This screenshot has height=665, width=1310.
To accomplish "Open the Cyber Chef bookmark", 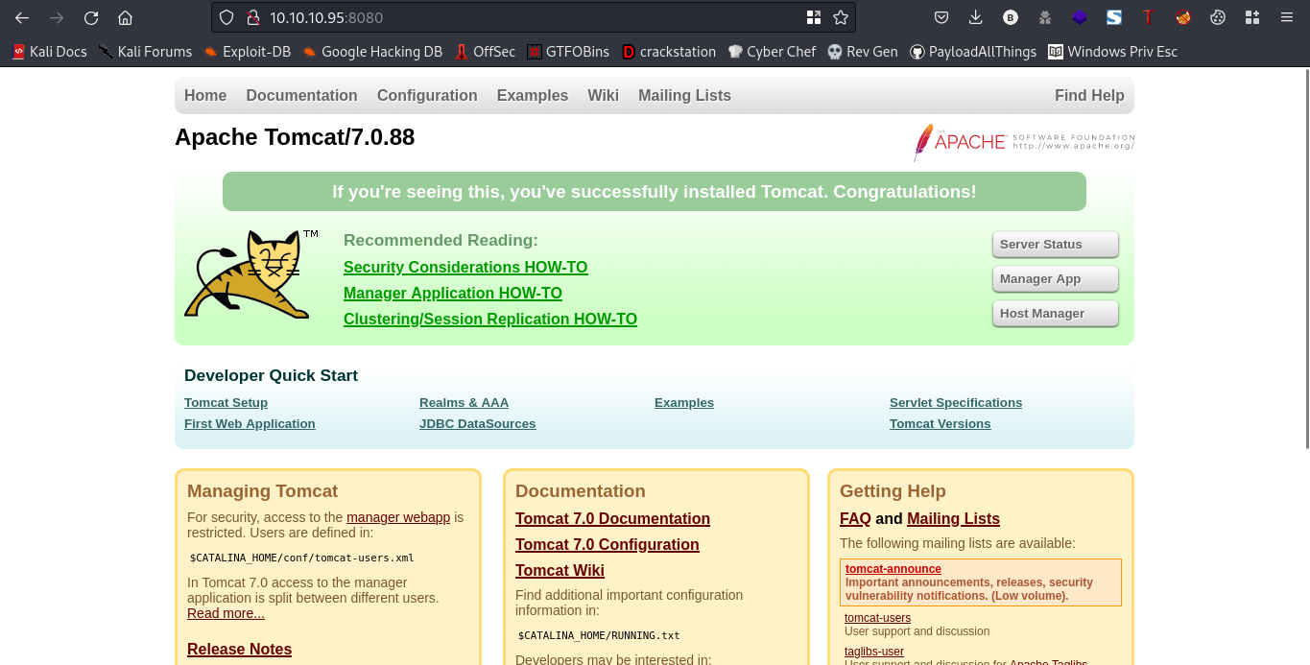I will click(772, 52).
